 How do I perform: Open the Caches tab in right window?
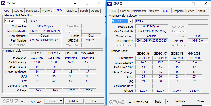[x=125, y=11]
